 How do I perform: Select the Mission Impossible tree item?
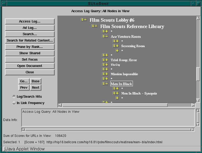tap(124, 74)
